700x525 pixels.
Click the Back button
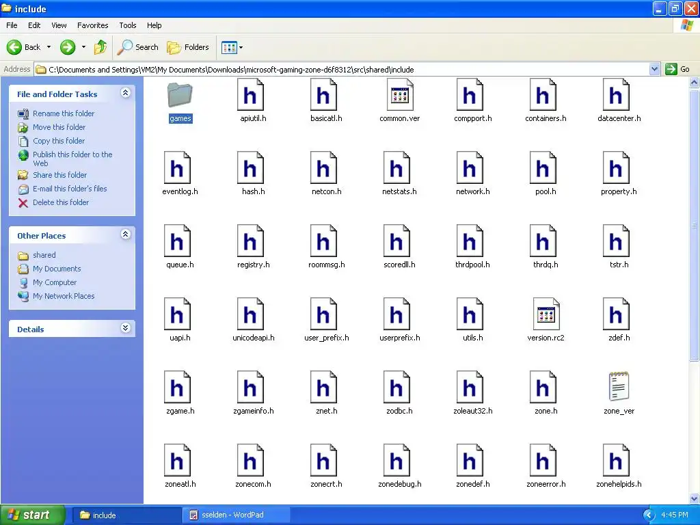24,47
